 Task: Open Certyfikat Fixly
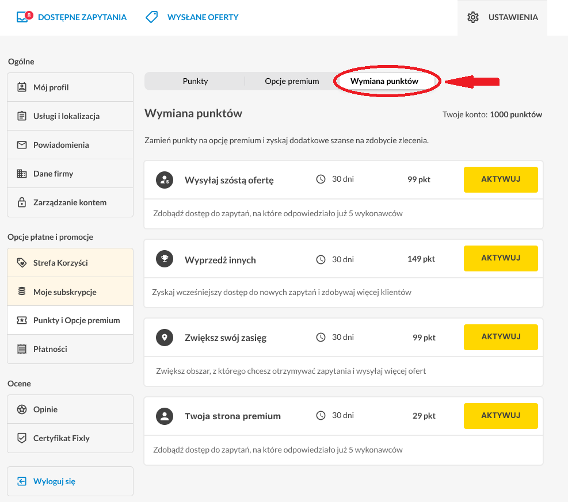(70, 438)
